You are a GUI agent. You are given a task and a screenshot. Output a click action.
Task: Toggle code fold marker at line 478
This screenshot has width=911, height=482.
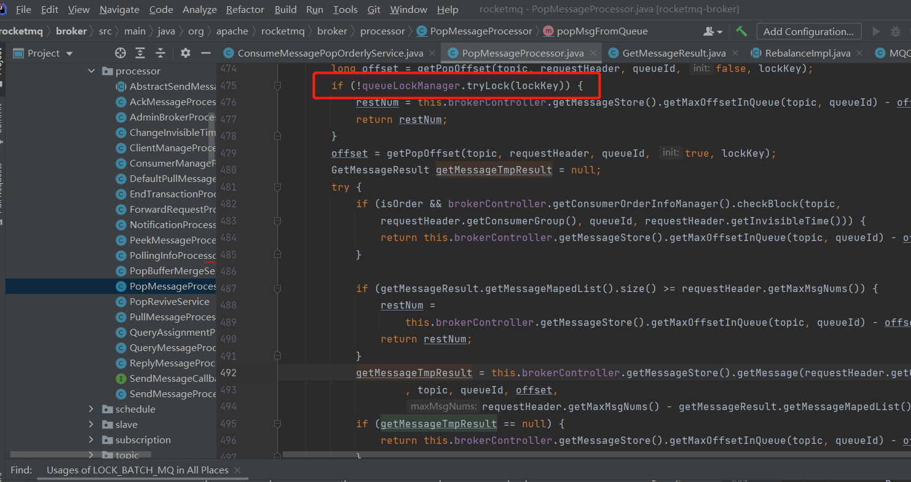[277, 135]
